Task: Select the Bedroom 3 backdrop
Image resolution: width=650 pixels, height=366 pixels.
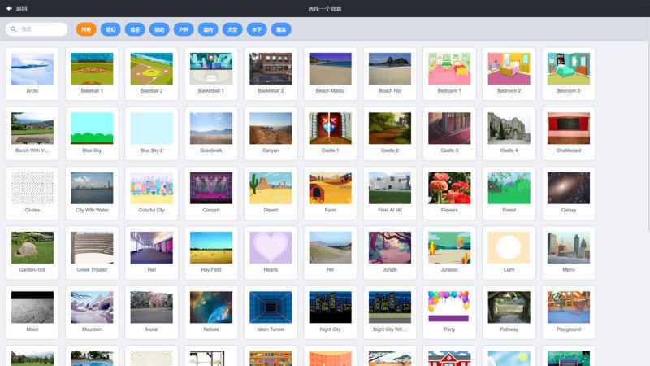Action: pyautogui.click(x=569, y=73)
